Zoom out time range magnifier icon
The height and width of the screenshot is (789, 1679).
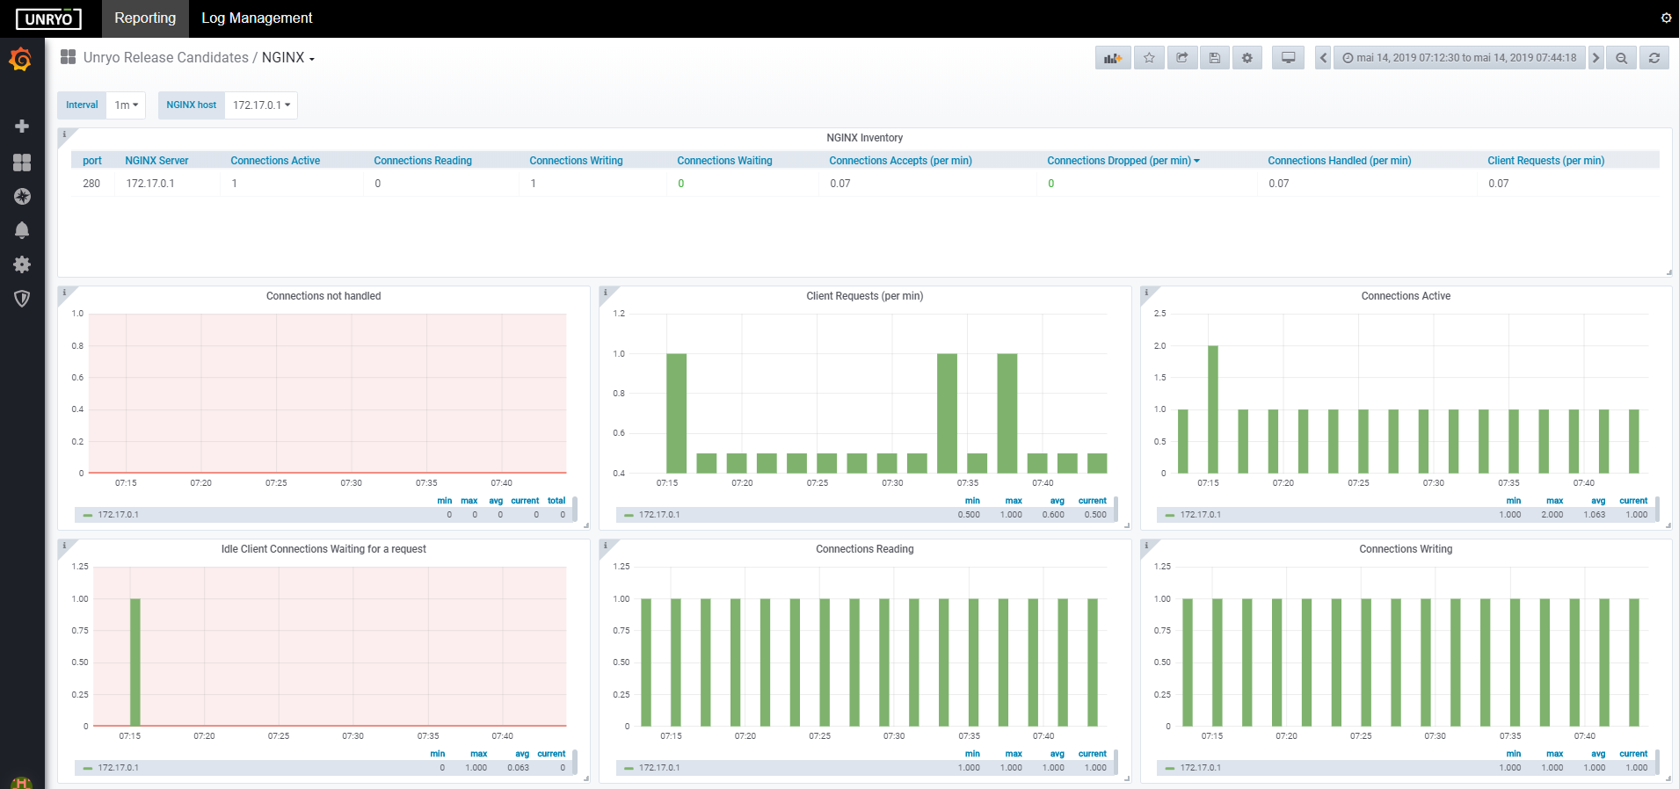tap(1621, 58)
